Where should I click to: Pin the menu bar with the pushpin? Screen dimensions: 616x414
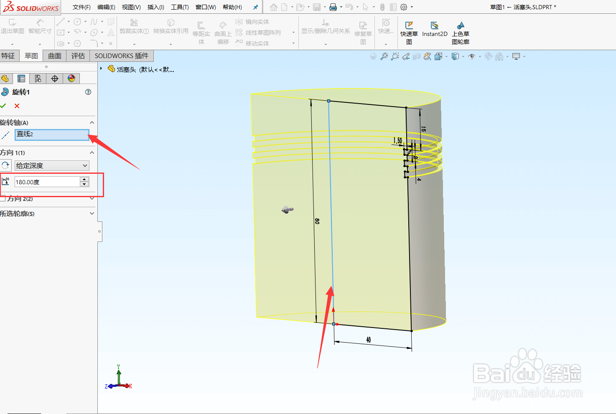pyautogui.click(x=255, y=7)
